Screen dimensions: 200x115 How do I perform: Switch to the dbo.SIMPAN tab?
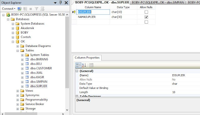158,2
